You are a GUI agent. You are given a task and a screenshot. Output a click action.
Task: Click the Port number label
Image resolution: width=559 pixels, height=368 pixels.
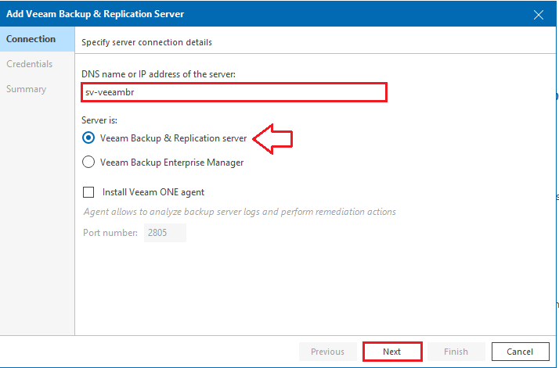click(x=110, y=233)
